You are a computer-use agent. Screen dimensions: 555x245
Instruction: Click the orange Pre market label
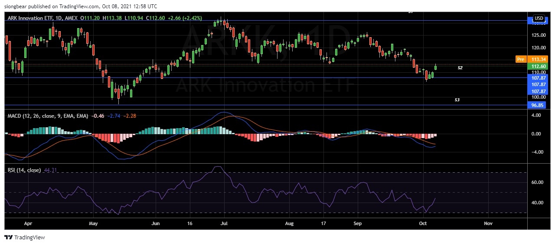520,59
